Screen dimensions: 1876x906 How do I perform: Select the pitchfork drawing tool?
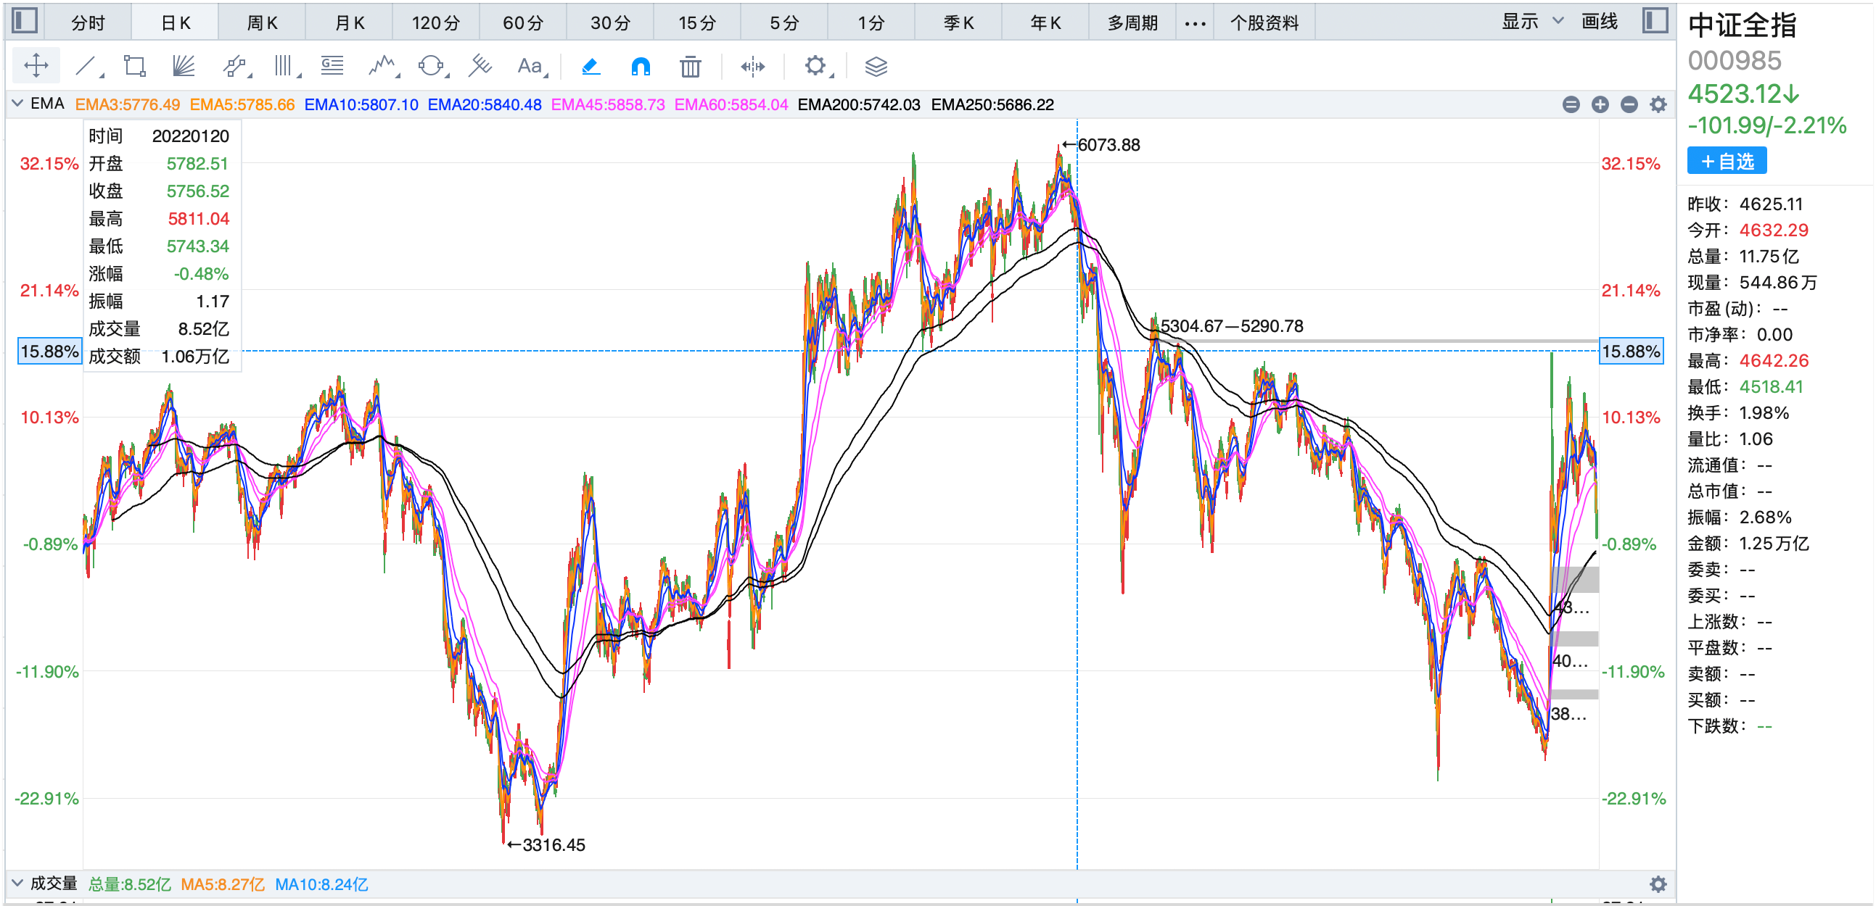[x=480, y=67]
